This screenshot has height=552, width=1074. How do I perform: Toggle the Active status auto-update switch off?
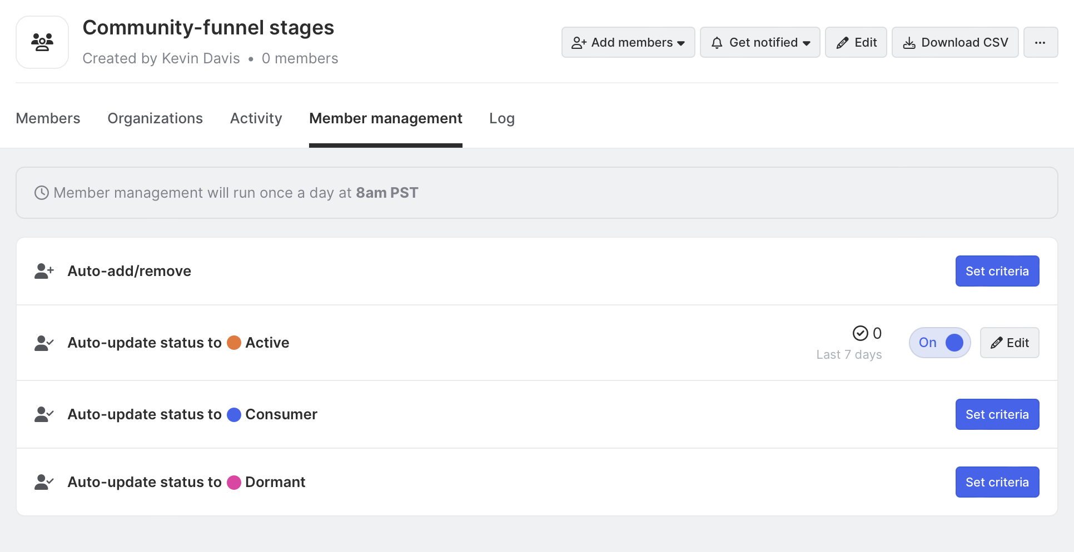[939, 343]
